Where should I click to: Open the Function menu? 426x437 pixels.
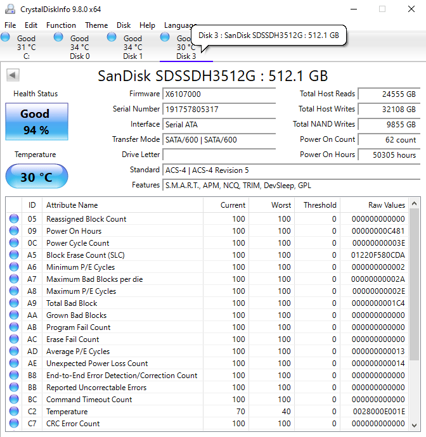[61, 25]
